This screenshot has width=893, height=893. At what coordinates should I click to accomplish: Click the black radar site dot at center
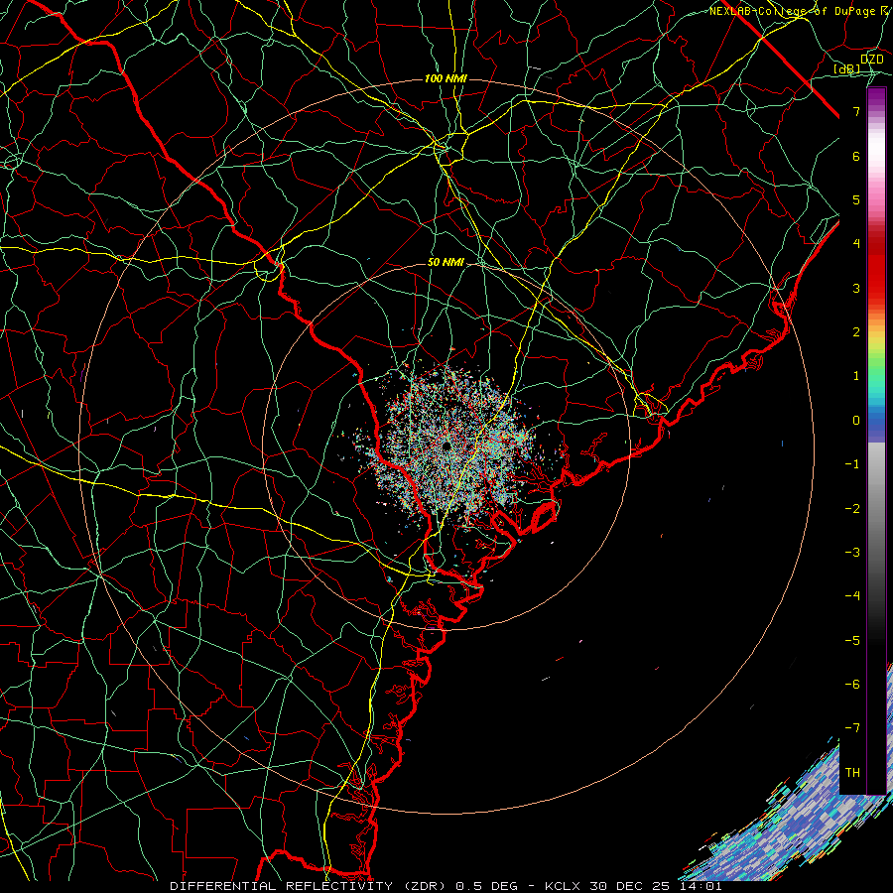(x=447, y=446)
